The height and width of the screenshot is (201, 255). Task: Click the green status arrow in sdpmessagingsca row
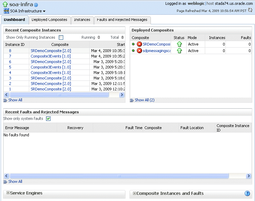click(x=179, y=51)
